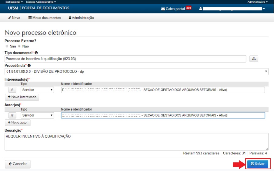Click the Novo menu item
274x171 pixels.
coord(14,18)
